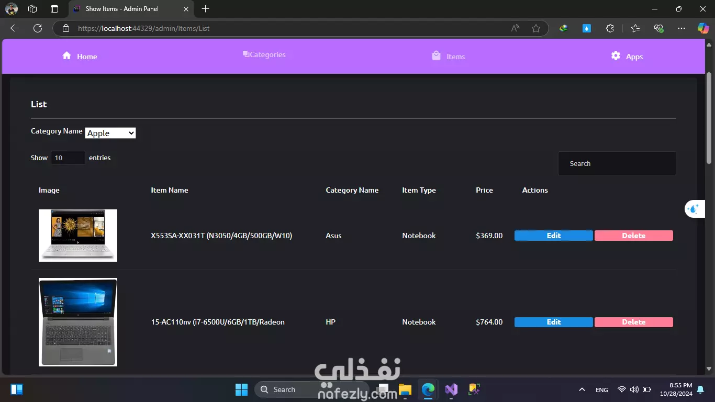Image resolution: width=715 pixels, height=402 pixels.
Task: Sort by Item Name column header
Action: pyautogui.click(x=169, y=190)
